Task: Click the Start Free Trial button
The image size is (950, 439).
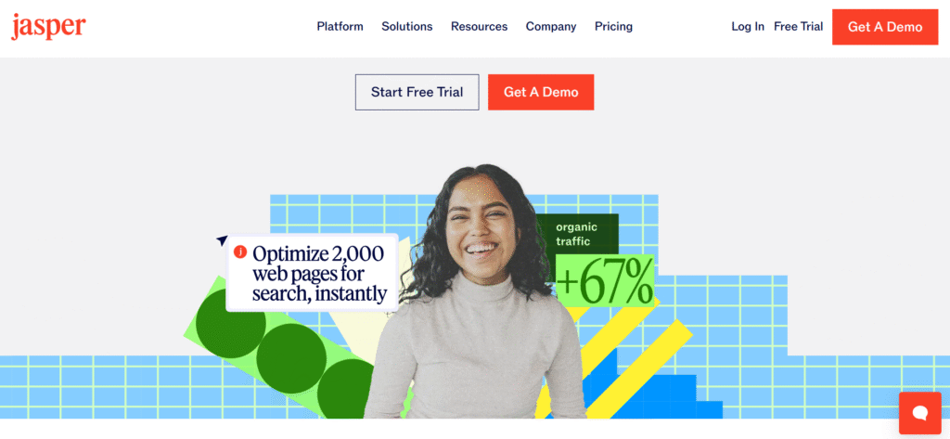Action: coord(417,92)
